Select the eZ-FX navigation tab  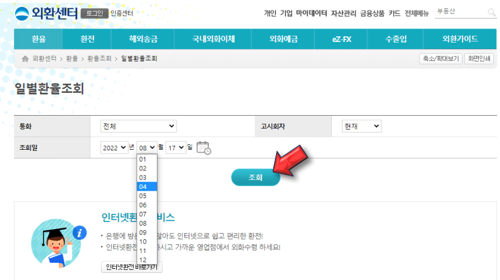[x=341, y=39]
